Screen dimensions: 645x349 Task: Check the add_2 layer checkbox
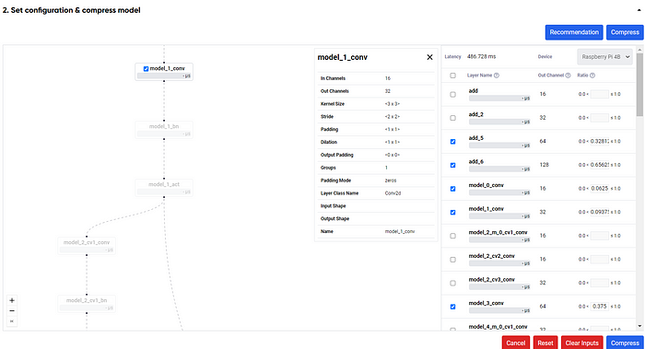click(453, 118)
